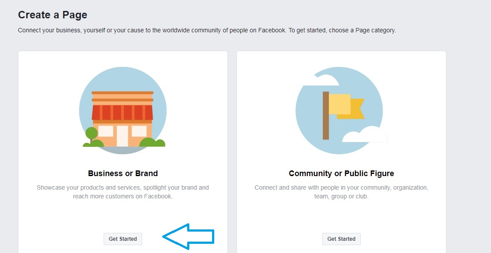Viewport: 491px width, 253px height.
Task: Click Get Started under Business or Brand
Action: click(123, 239)
